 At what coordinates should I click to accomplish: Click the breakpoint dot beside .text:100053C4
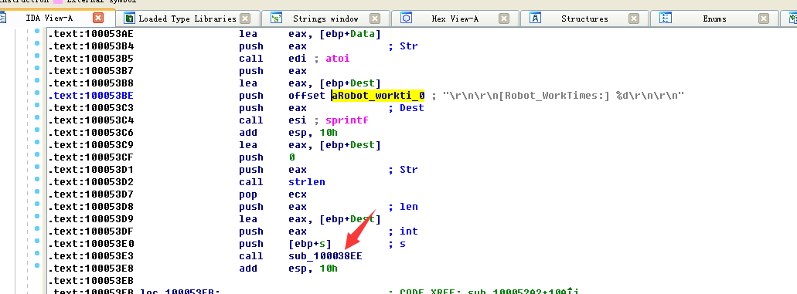point(37,118)
